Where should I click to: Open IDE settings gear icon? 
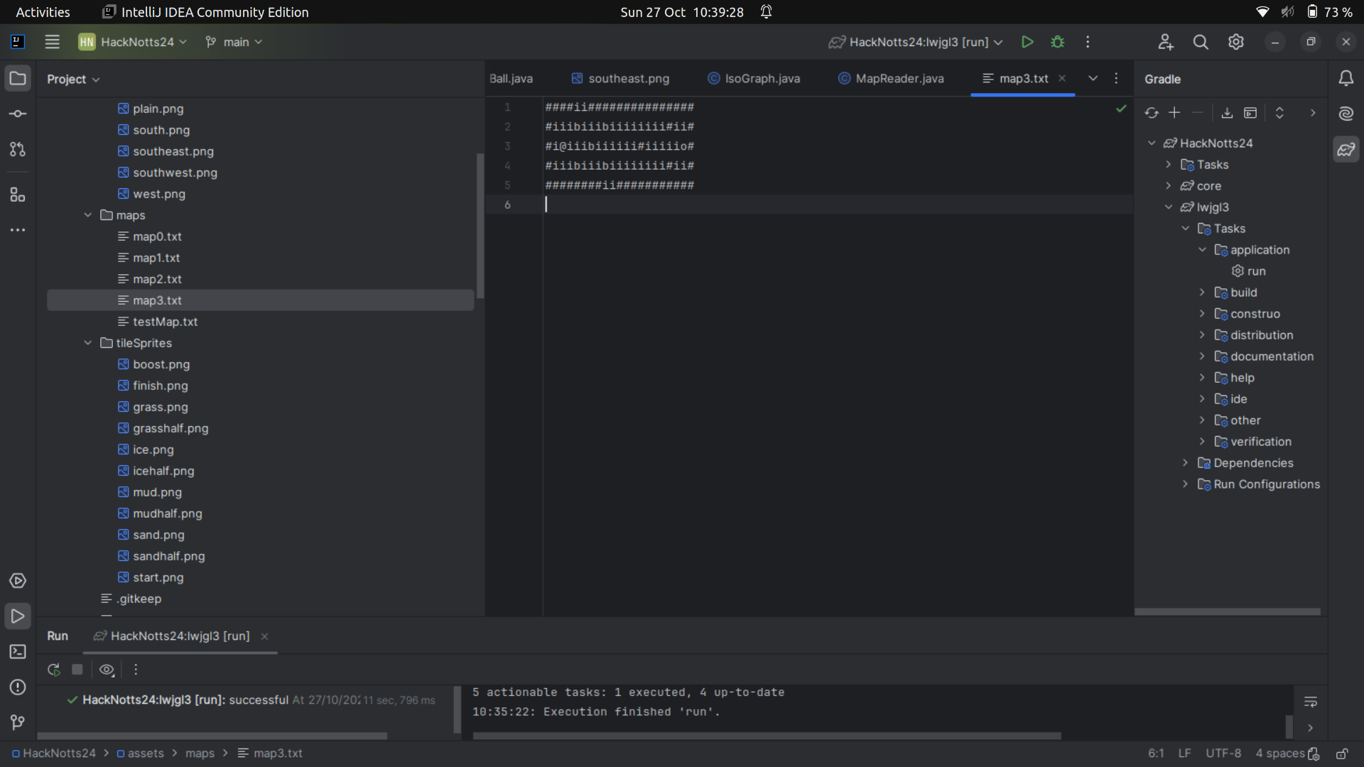pos(1235,42)
